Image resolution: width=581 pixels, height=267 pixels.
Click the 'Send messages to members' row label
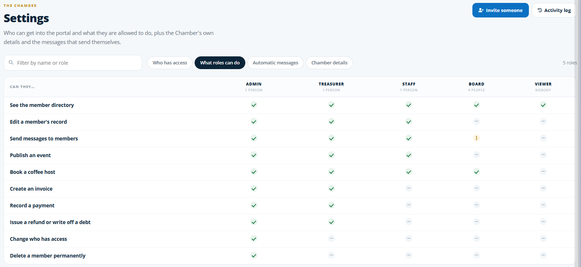[x=44, y=139]
